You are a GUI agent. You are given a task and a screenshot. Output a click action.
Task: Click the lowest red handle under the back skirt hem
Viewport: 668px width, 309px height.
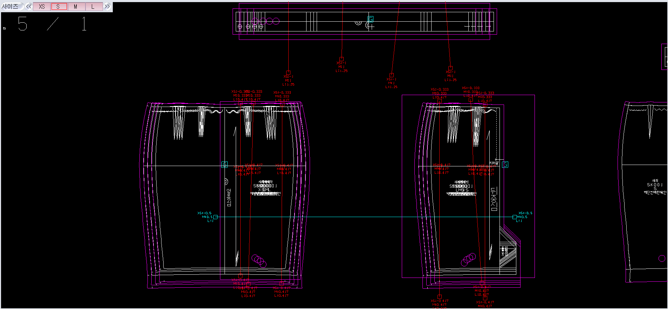point(485,298)
